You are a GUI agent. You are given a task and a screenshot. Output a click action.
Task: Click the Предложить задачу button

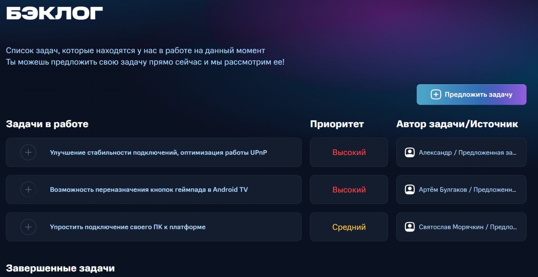click(471, 95)
